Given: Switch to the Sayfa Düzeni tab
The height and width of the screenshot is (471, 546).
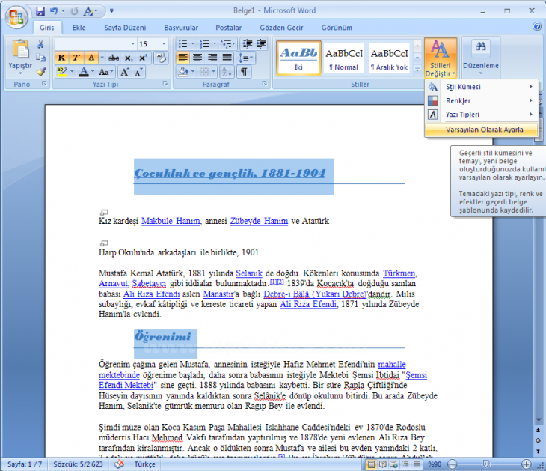Looking at the screenshot, I should pyautogui.click(x=123, y=28).
